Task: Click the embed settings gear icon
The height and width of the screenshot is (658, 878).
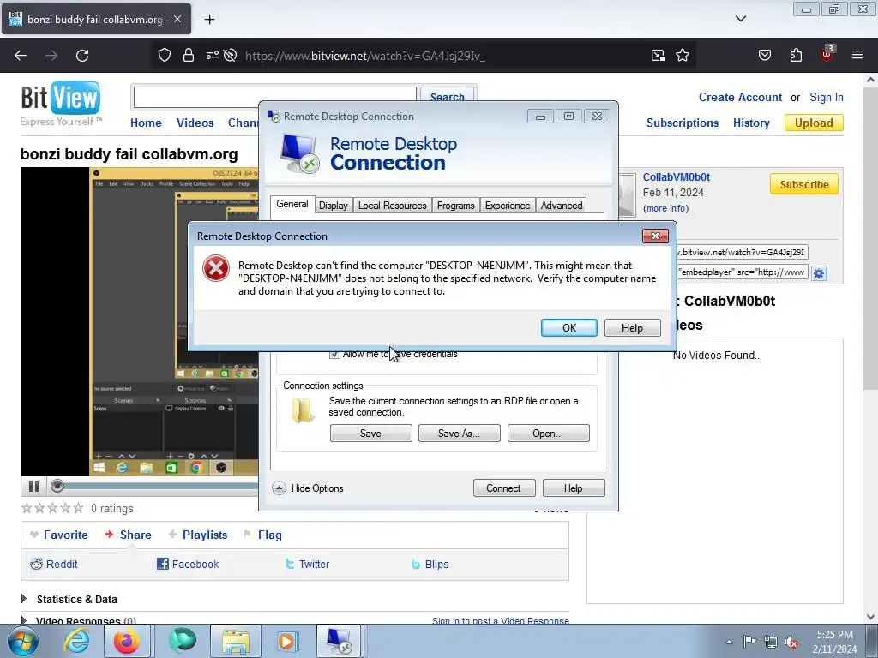Action: tap(819, 273)
